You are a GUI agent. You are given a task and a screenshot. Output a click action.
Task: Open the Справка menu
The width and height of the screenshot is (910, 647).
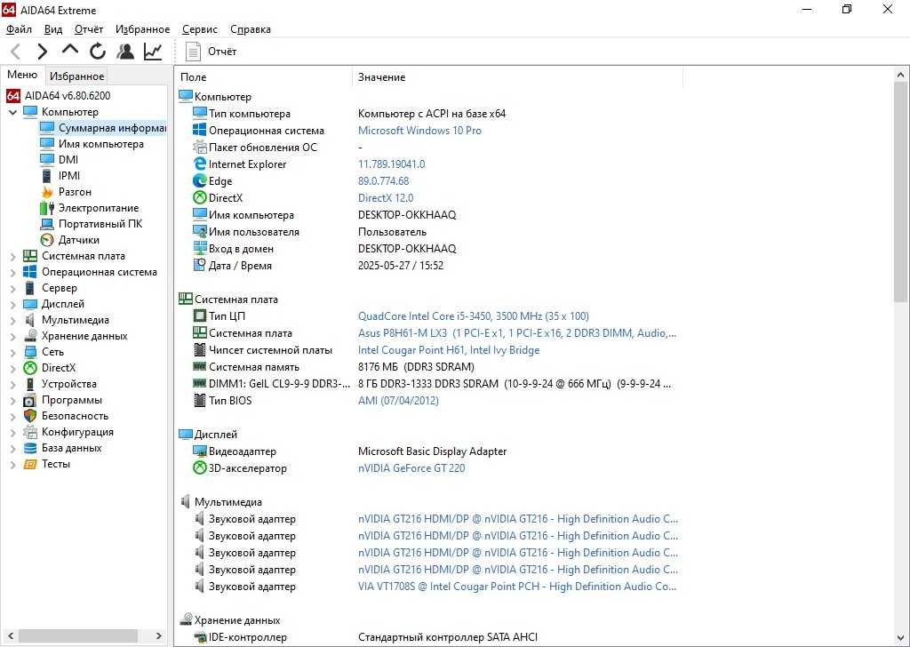point(250,29)
